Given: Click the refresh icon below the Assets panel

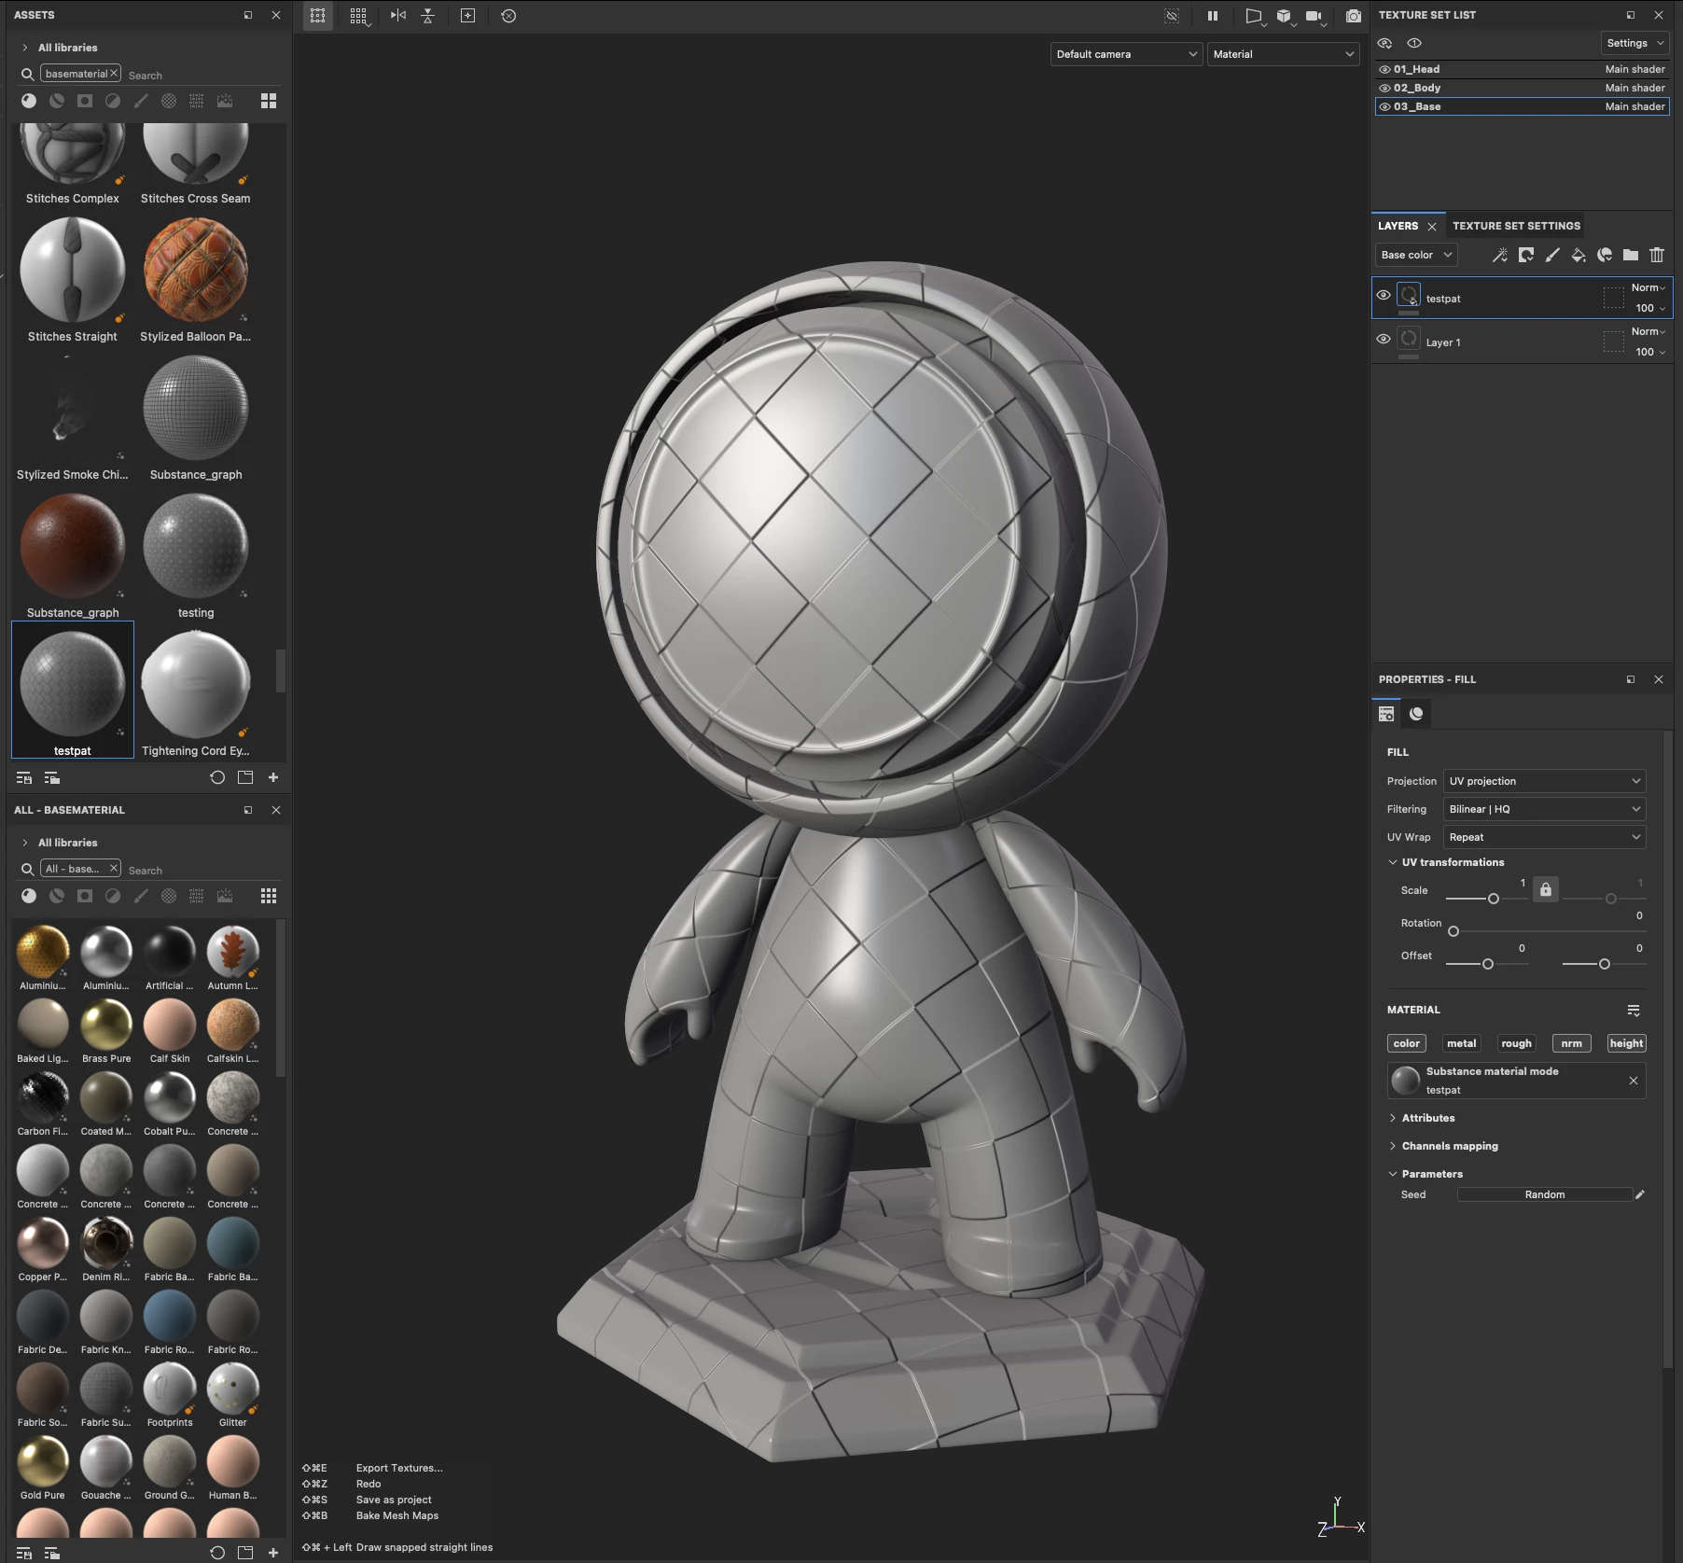Looking at the screenshot, I should pyautogui.click(x=217, y=777).
